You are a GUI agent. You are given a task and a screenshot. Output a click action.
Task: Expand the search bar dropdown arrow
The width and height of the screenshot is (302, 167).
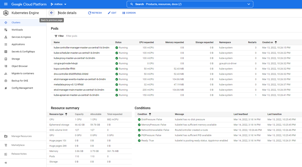(x=249, y=4)
